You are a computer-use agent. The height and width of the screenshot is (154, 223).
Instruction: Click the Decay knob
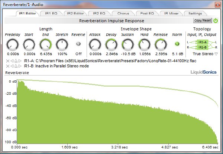(111, 45)
